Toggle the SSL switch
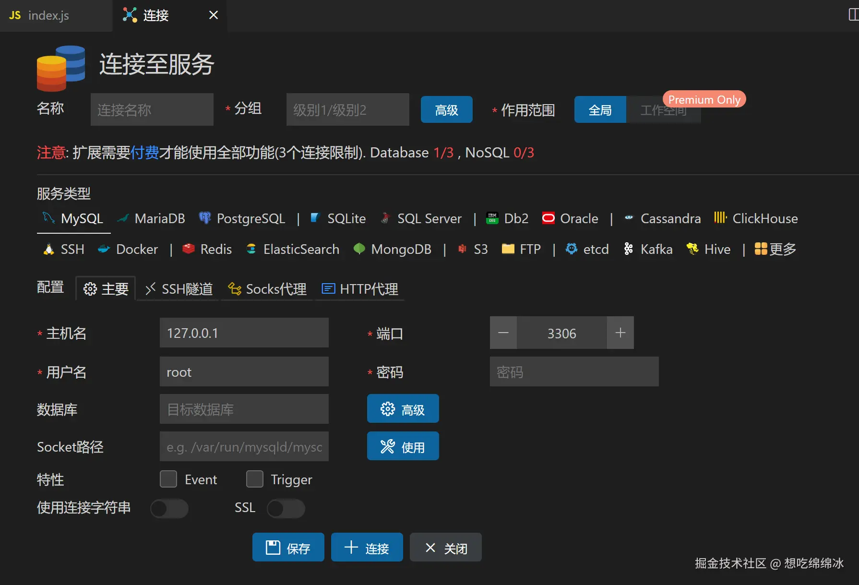Screen dimensions: 859x585 pyautogui.click(x=286, y=508)
